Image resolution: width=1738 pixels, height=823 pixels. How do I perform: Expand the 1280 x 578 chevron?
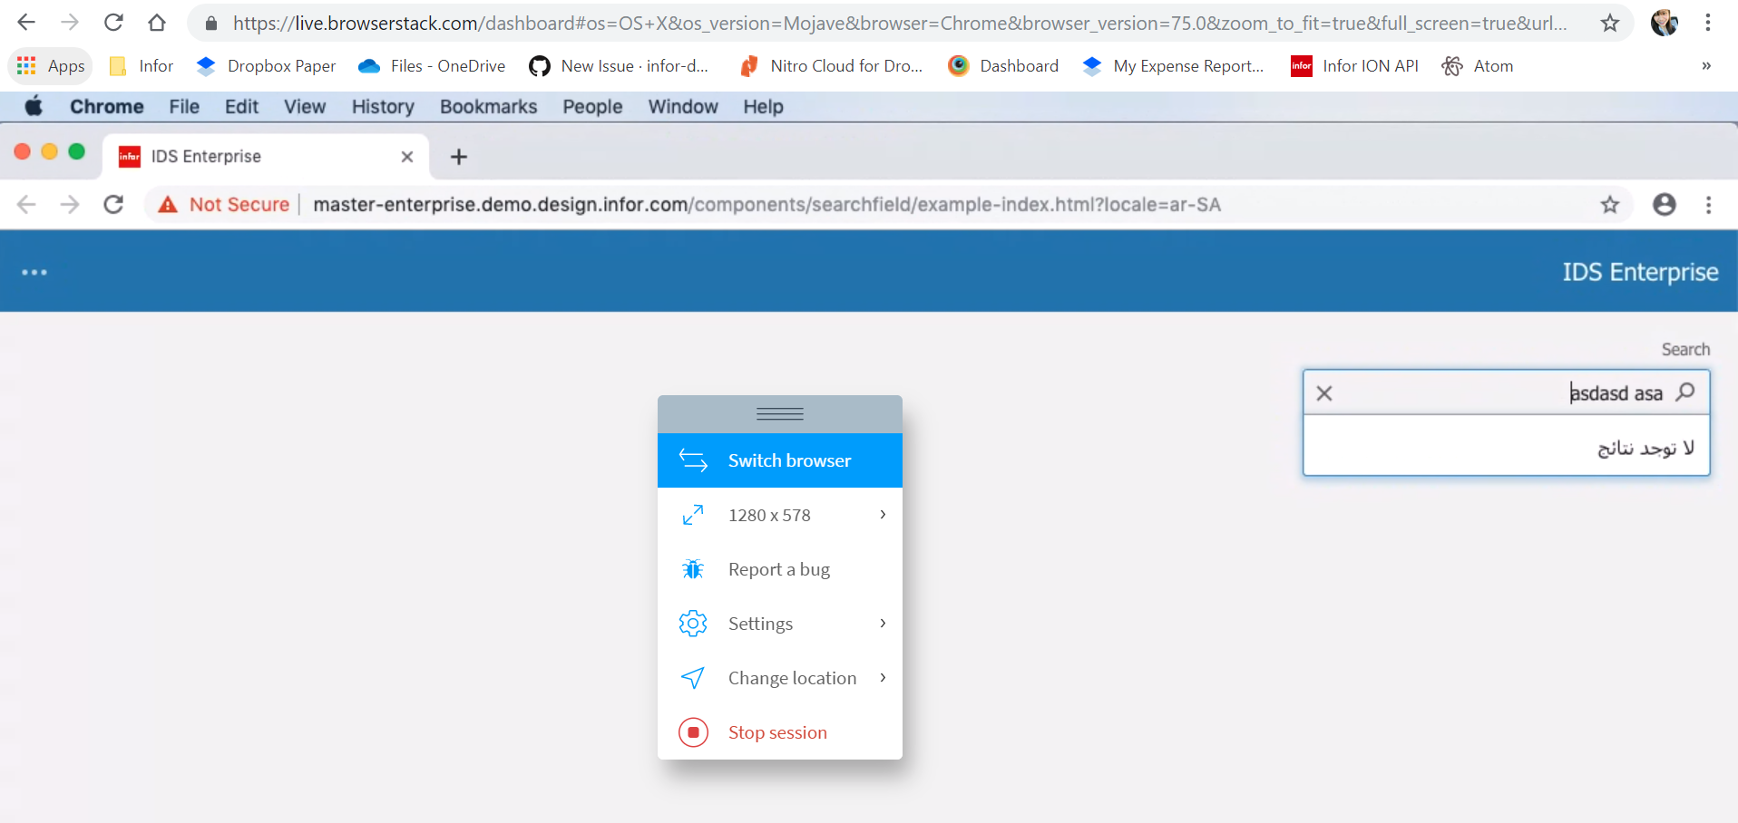click(883, 515)
